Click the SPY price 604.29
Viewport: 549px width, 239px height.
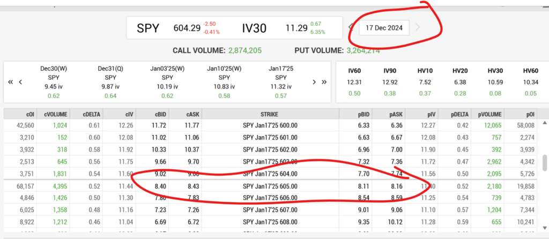(x=186, y=28)
